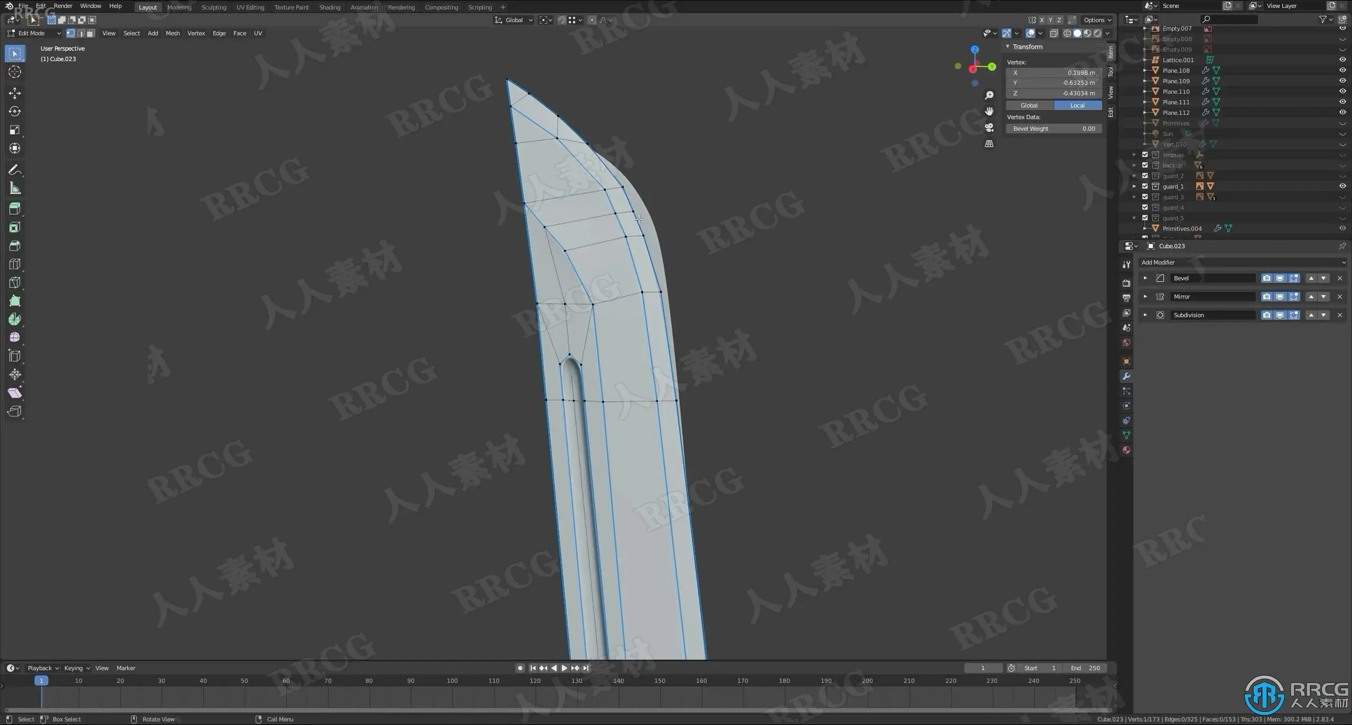
Task: Switch transform coordinates to Global
Action: coord(1029,106)
